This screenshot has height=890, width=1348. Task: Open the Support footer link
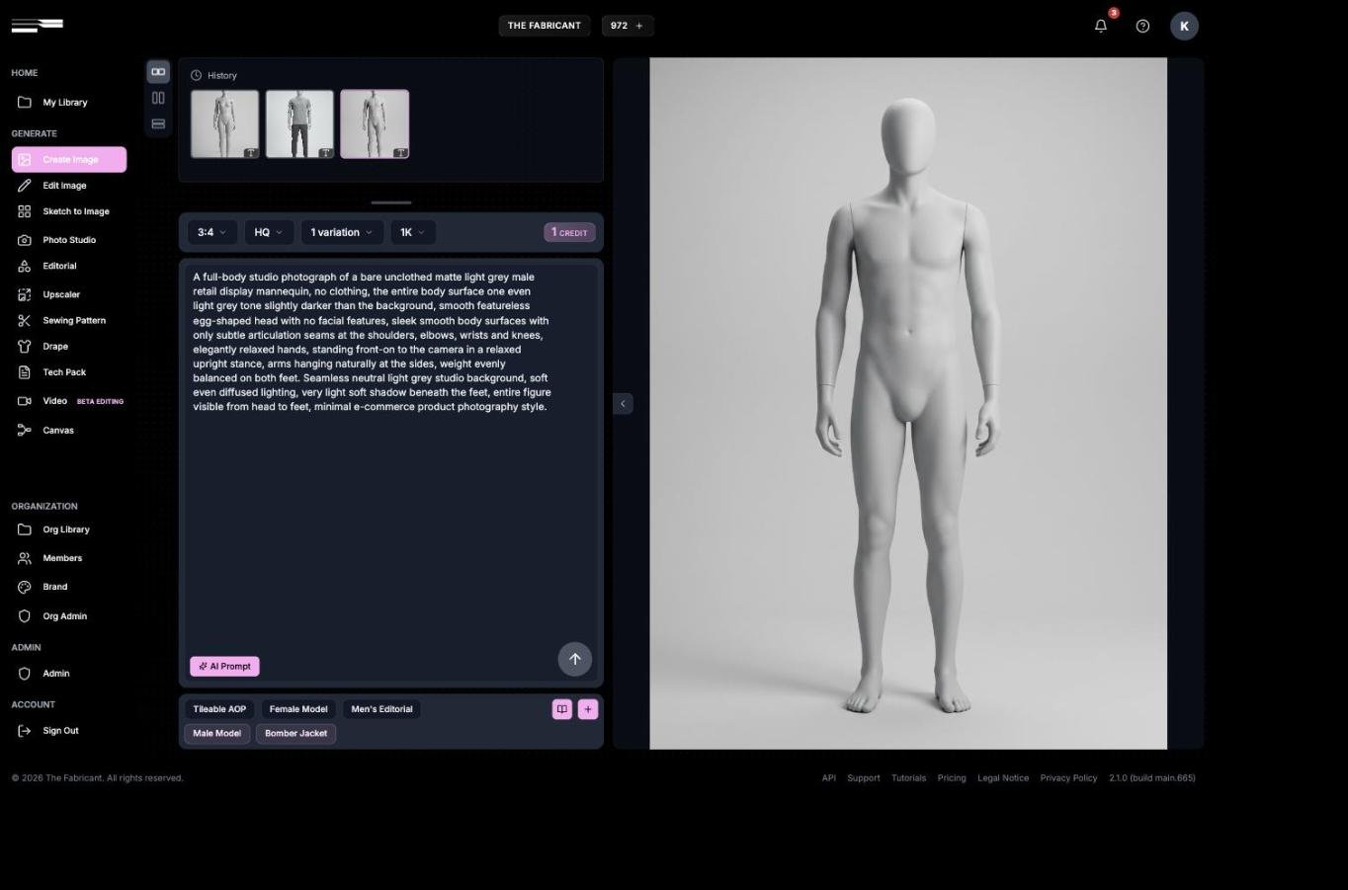(x=863, y=778)
